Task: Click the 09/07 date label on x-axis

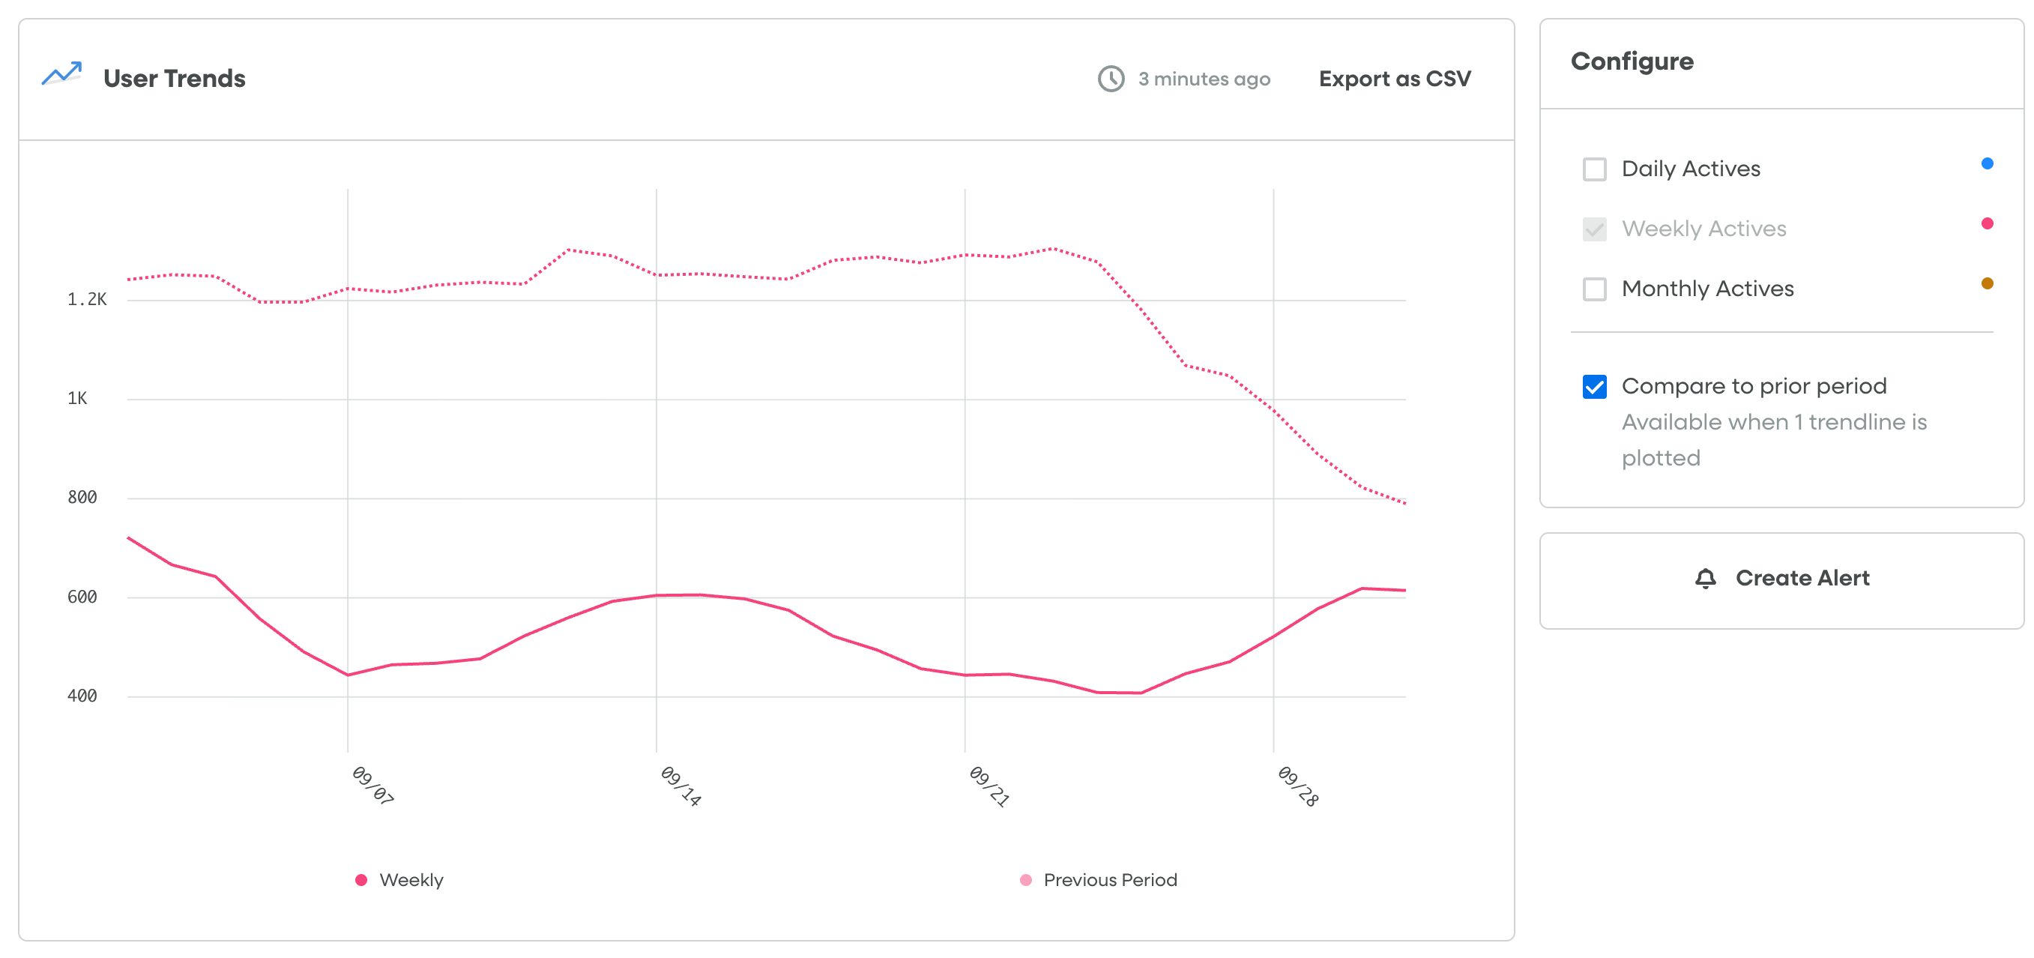Action: [372, 786]
